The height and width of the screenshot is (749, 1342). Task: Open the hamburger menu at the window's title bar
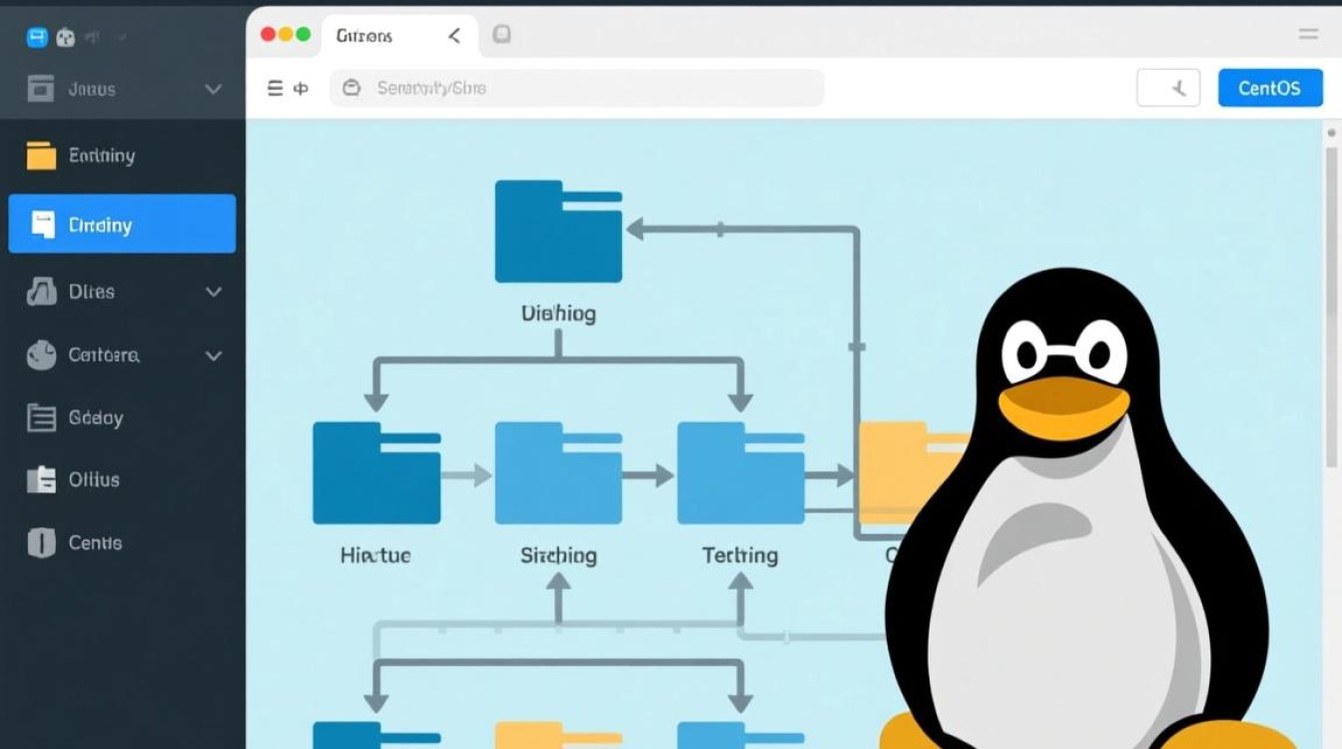pyautogui.click(x=1308, y=34)
